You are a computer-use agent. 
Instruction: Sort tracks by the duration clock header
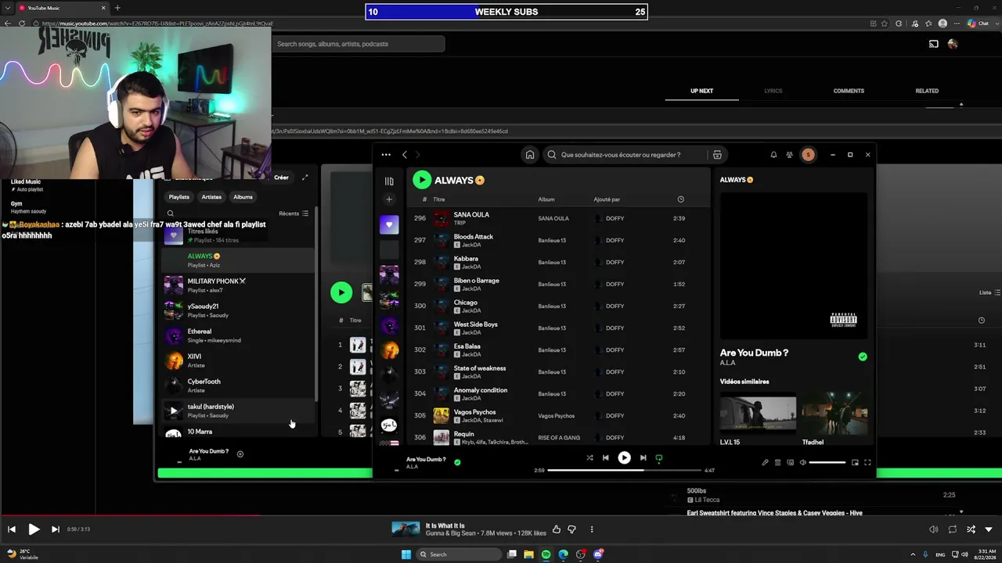coord(680,199)
